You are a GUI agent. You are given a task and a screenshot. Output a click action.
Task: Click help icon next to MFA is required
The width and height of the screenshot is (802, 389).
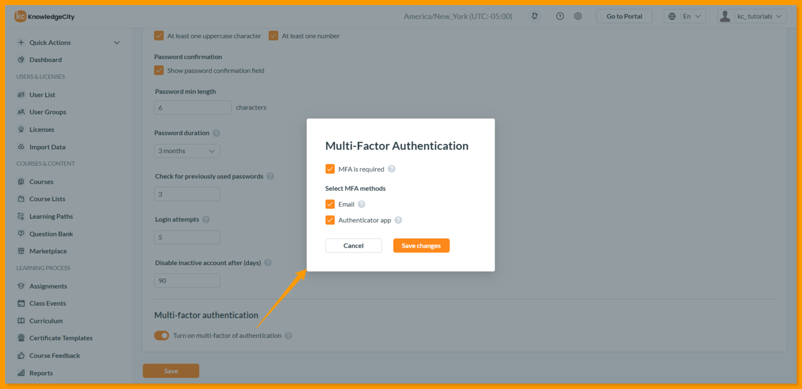pyautogui.click(x=391, y=169)
